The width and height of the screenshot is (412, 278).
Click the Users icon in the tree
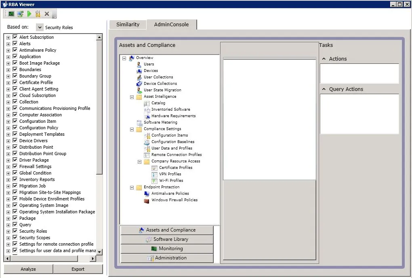[x=139, y=64]
